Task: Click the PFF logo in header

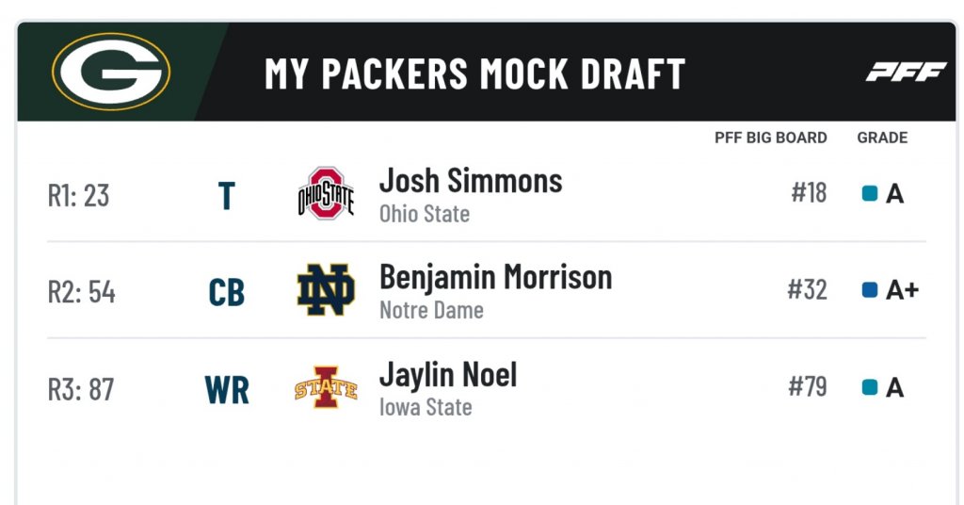Action: coord(906,72)
